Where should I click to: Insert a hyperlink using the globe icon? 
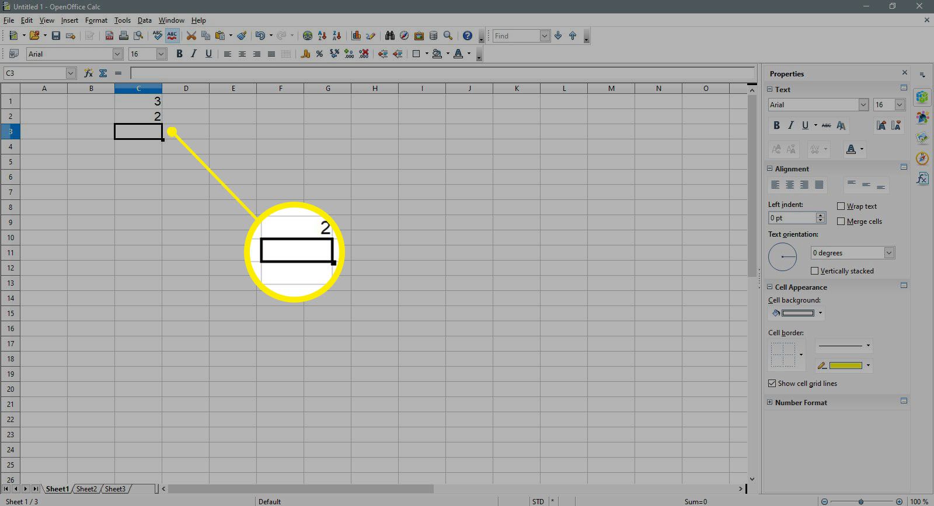point(308,36)
